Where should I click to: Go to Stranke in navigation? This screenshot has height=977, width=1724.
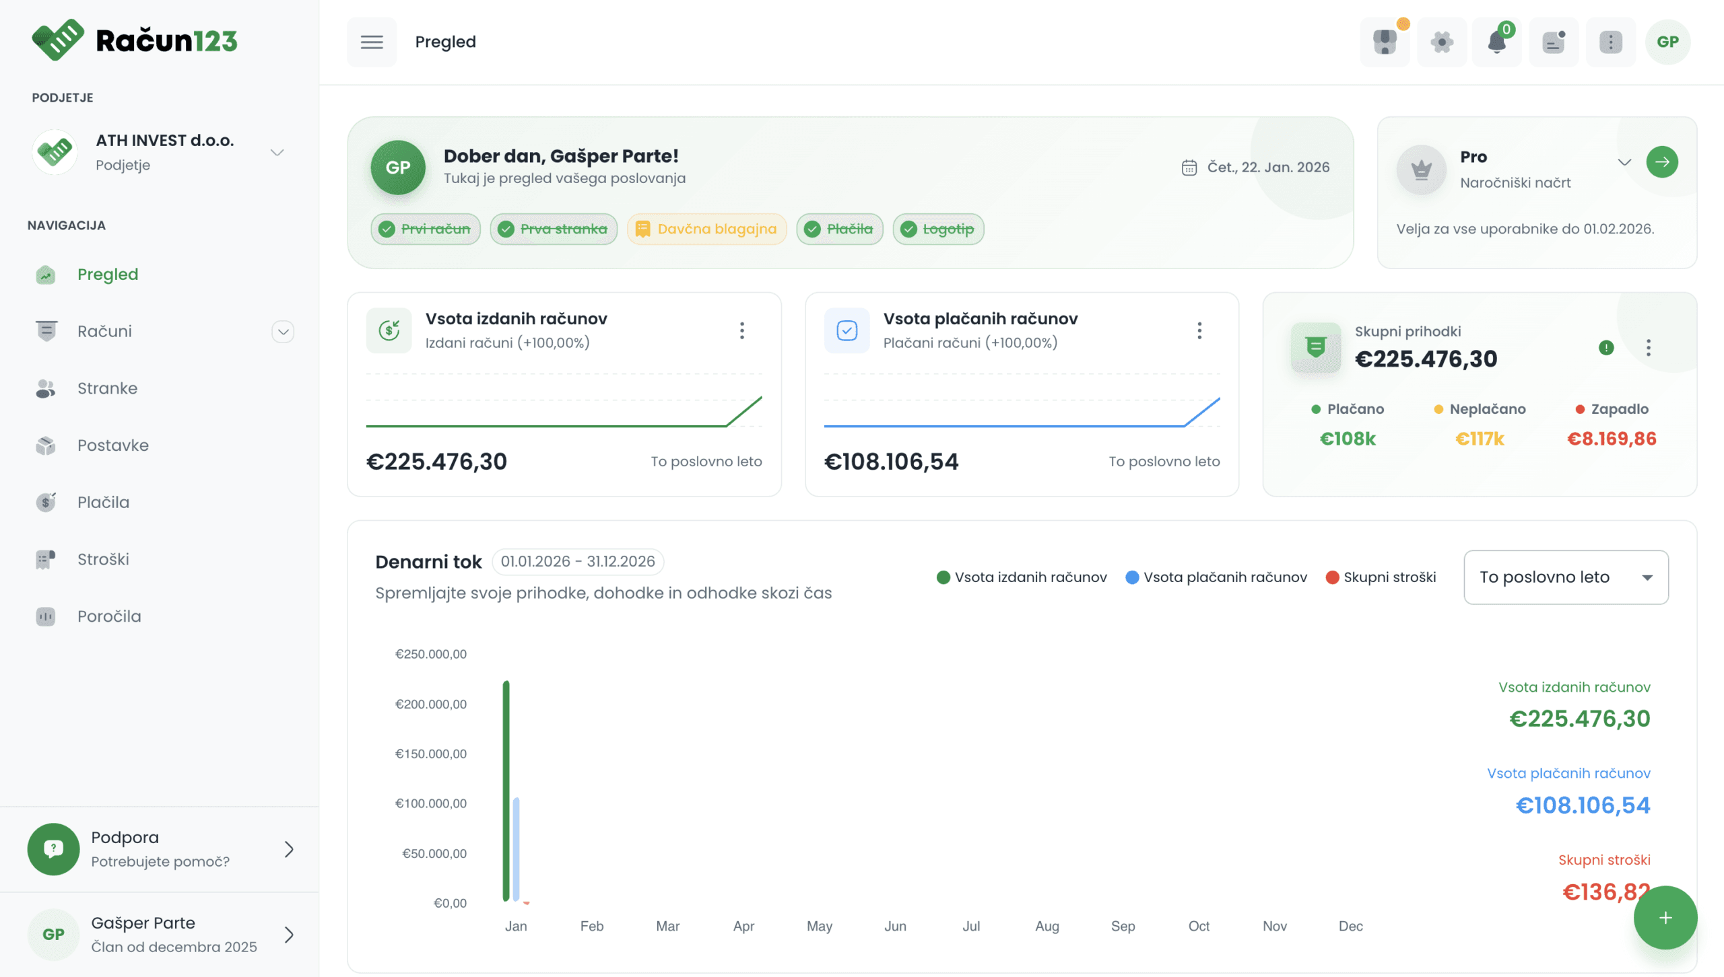point(107,388)
